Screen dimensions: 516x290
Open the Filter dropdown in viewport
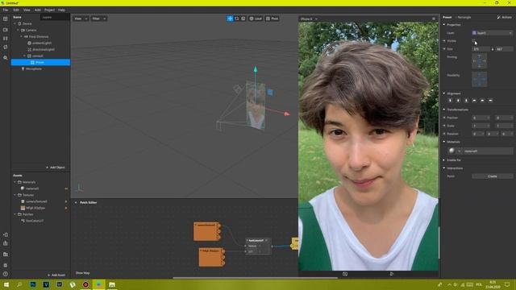click(98, 19)
